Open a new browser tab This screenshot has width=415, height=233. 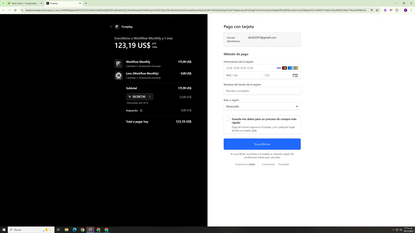pyautogui.click(x=86, y=3)
